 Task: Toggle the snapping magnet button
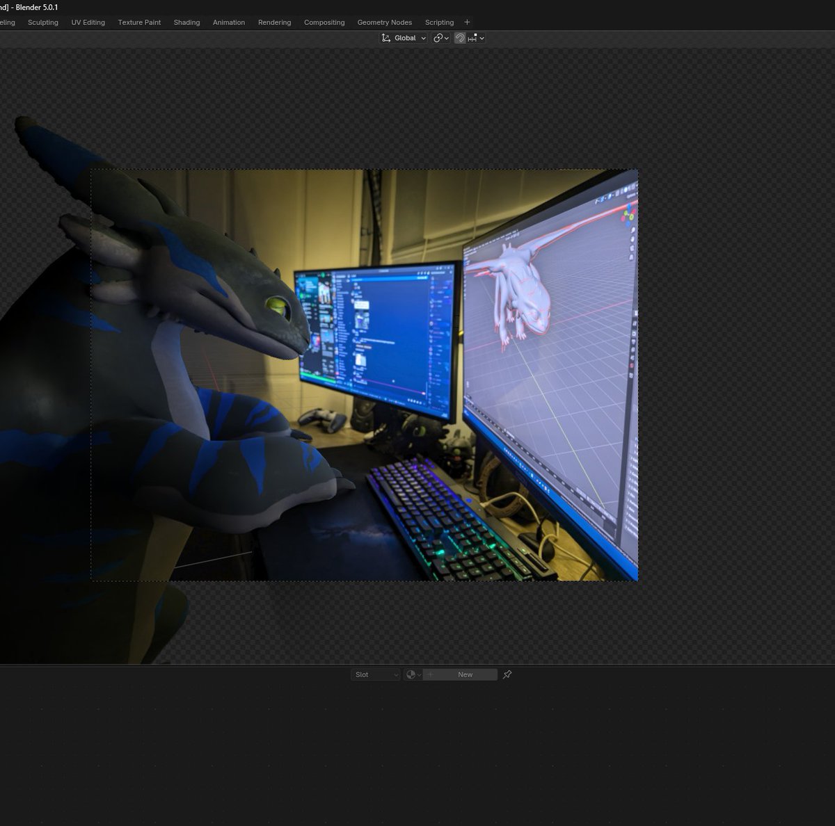460,38
